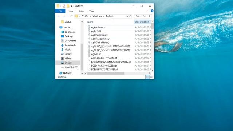The height and width of the screenshot is (131, 233).
Task: Sort by the Name column header
Action: tap(90, 22)
